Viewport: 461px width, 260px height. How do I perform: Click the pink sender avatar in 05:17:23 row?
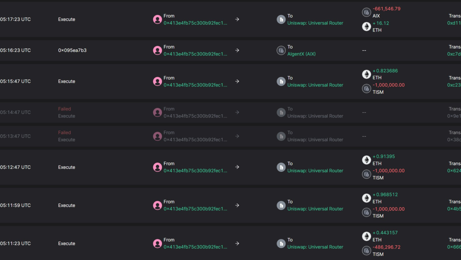coord(157,19)
